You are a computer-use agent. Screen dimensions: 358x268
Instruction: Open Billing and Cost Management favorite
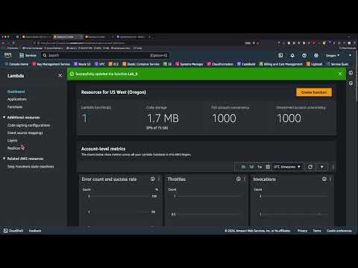coord(280,64)
